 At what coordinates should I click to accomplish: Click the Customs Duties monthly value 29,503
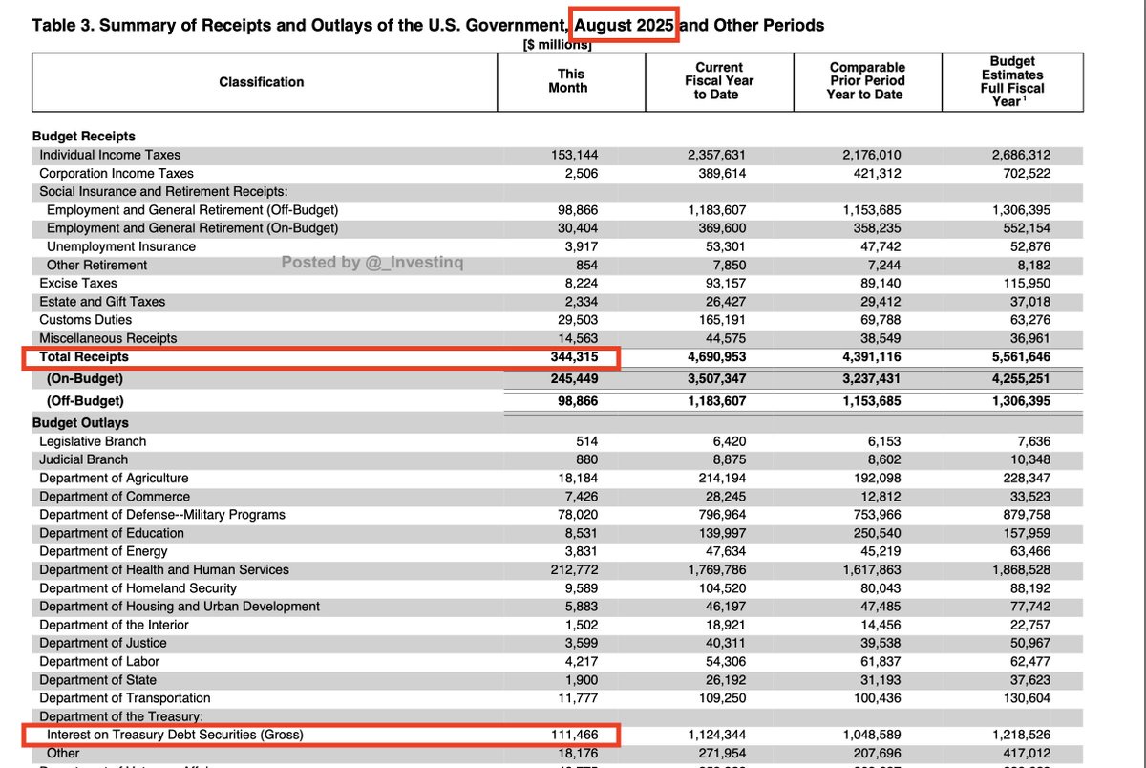(576, 320)
